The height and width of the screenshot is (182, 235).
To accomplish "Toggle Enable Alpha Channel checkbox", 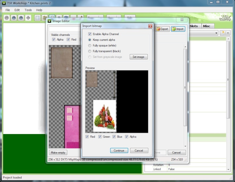I will 90,34.
